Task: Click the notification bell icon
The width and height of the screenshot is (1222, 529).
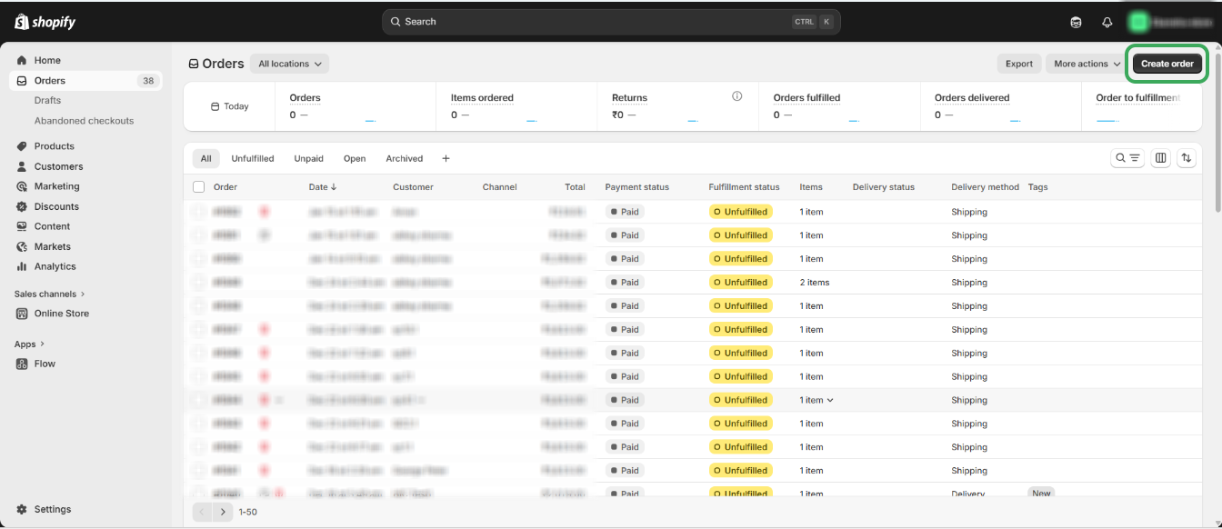Action: 1107,22
